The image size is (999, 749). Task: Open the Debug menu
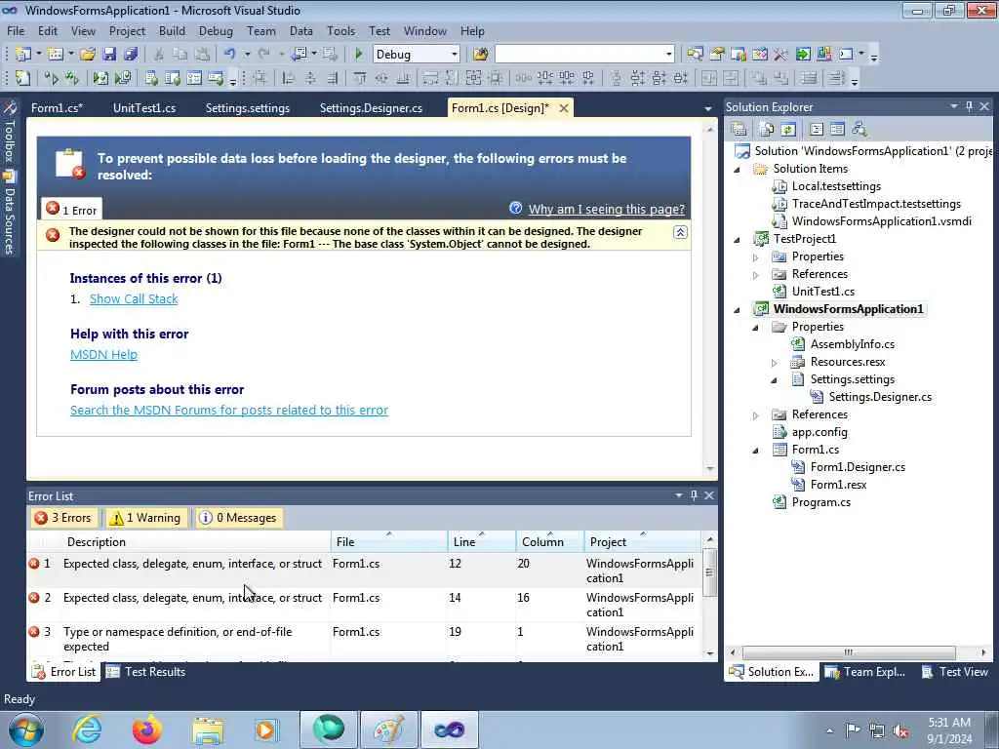(216, 30)
